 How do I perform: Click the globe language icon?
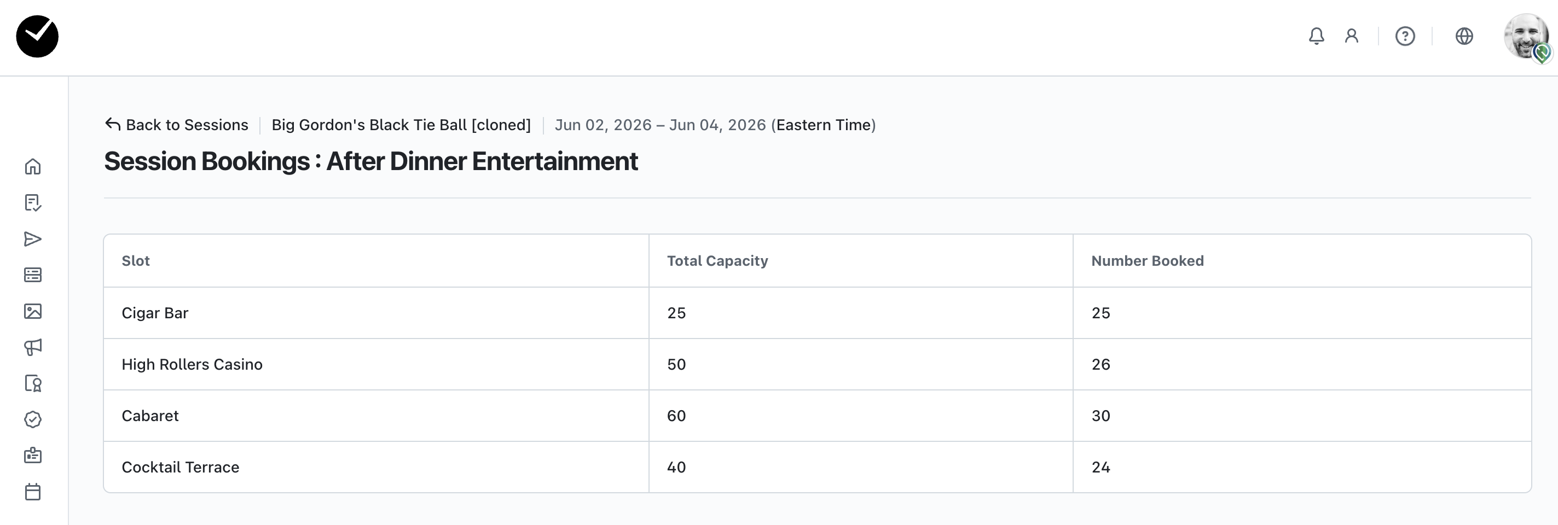[1464, 36]
